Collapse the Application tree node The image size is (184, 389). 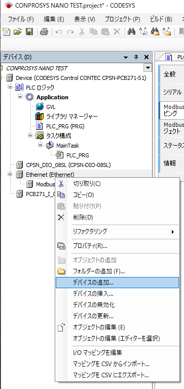coord(20,97)
